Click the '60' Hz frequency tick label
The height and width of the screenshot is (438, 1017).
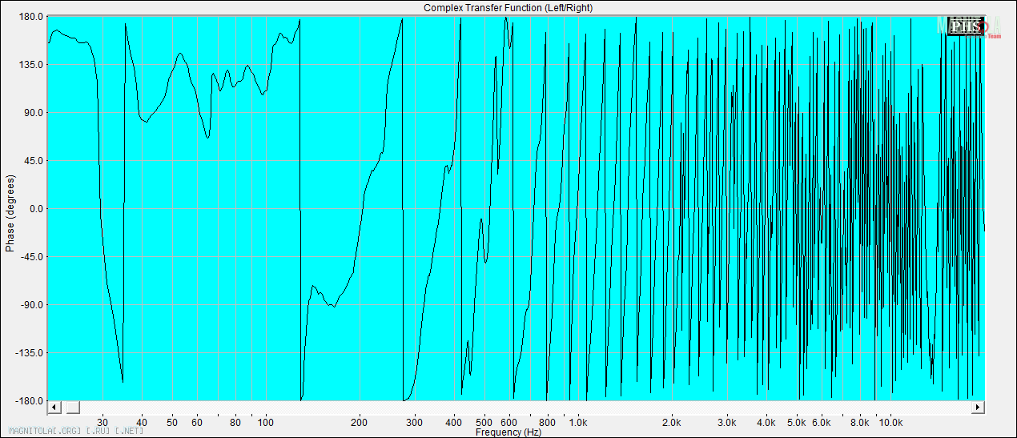click(x=197, y=422)
